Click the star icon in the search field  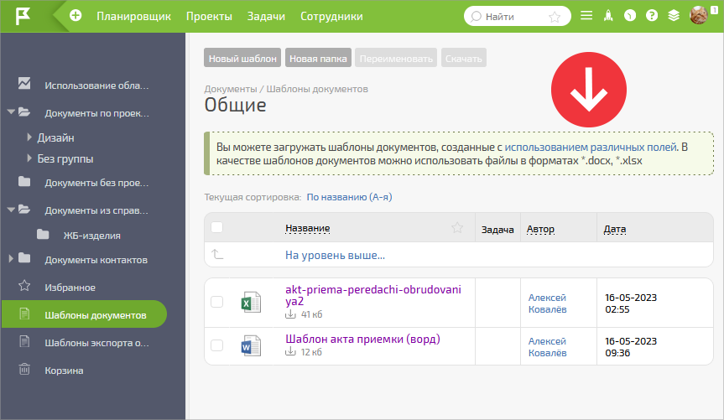click(555, 17)
